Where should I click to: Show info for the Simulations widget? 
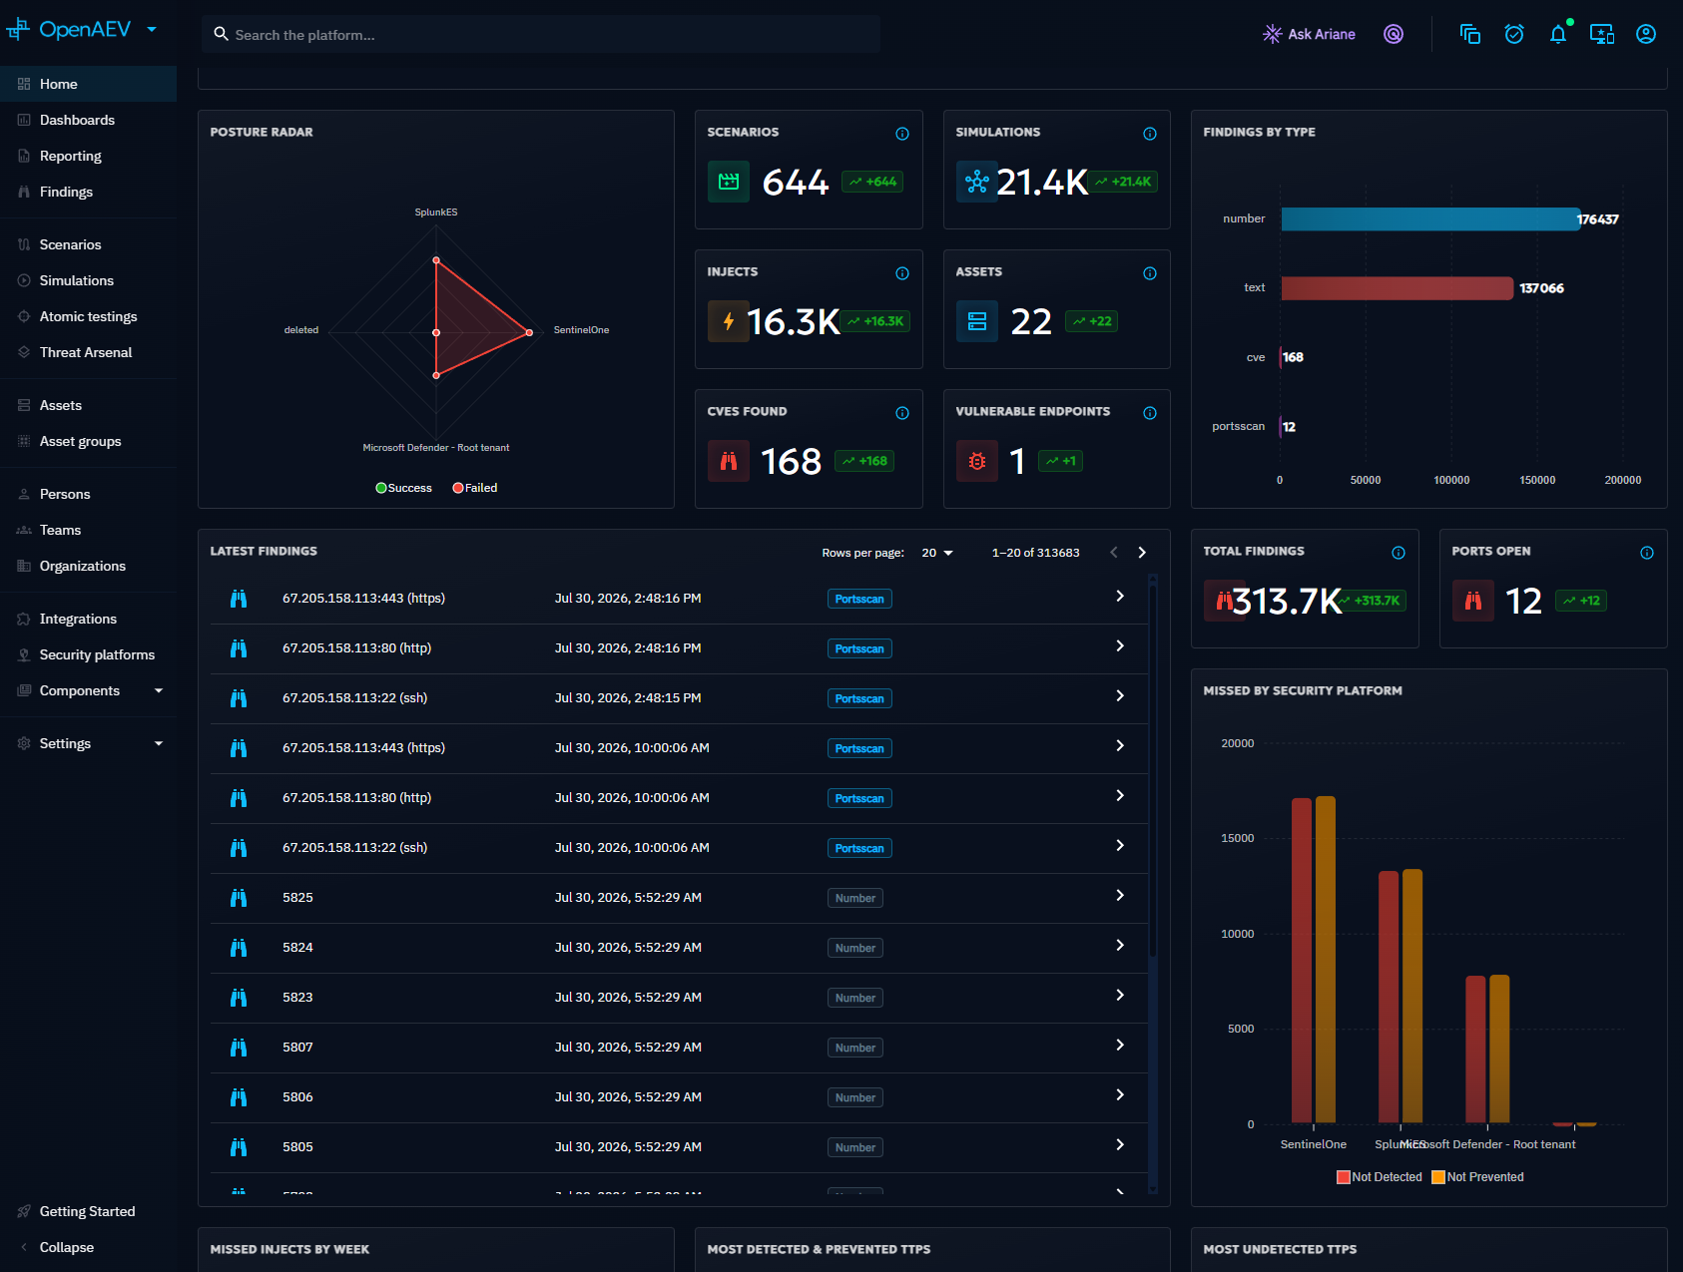[1150, 134]
